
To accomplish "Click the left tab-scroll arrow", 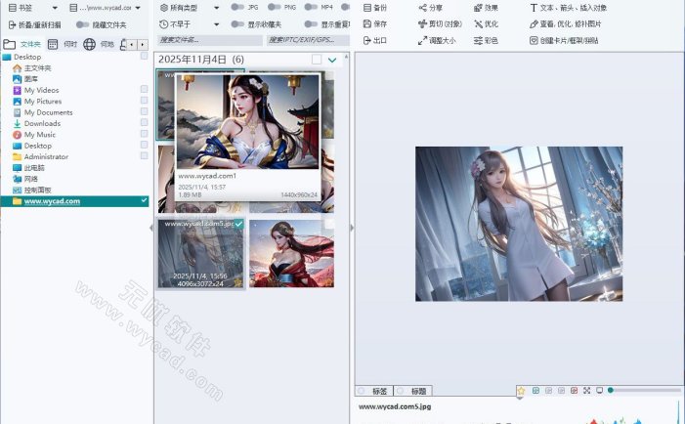I will coord(132,44).
